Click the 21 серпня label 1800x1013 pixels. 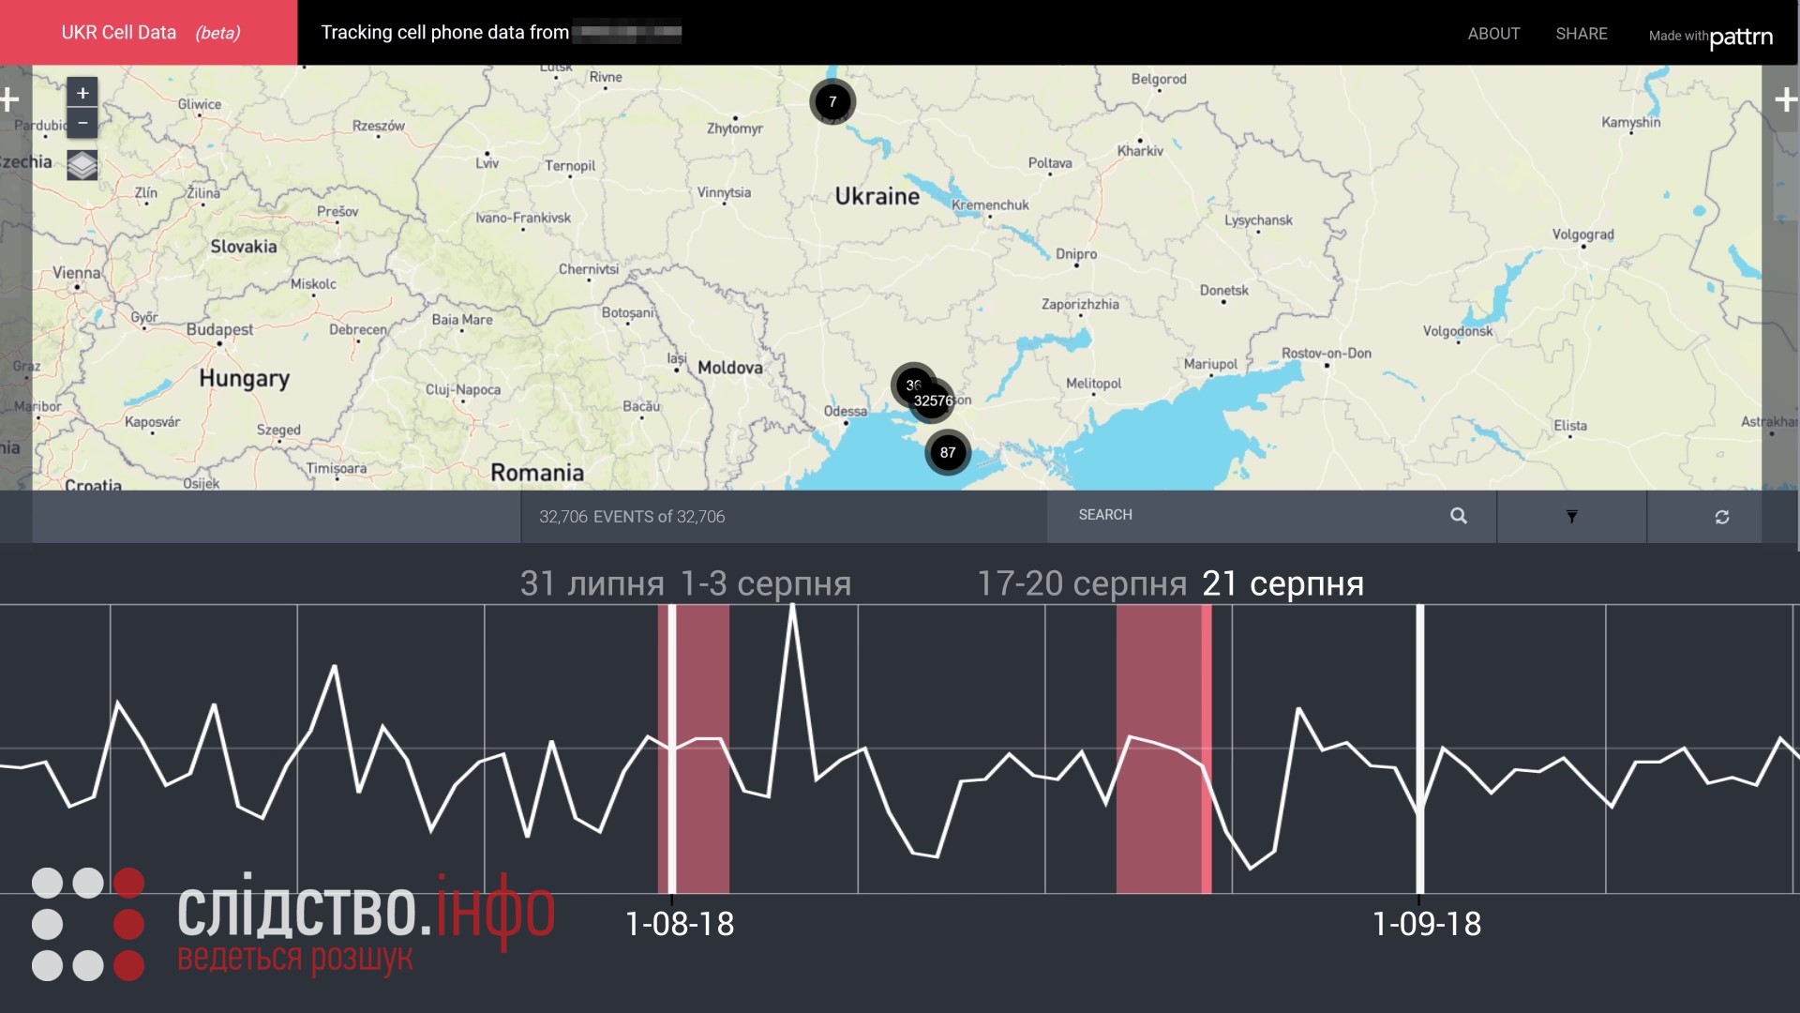pyautogui.click(x=1282, y=583)
